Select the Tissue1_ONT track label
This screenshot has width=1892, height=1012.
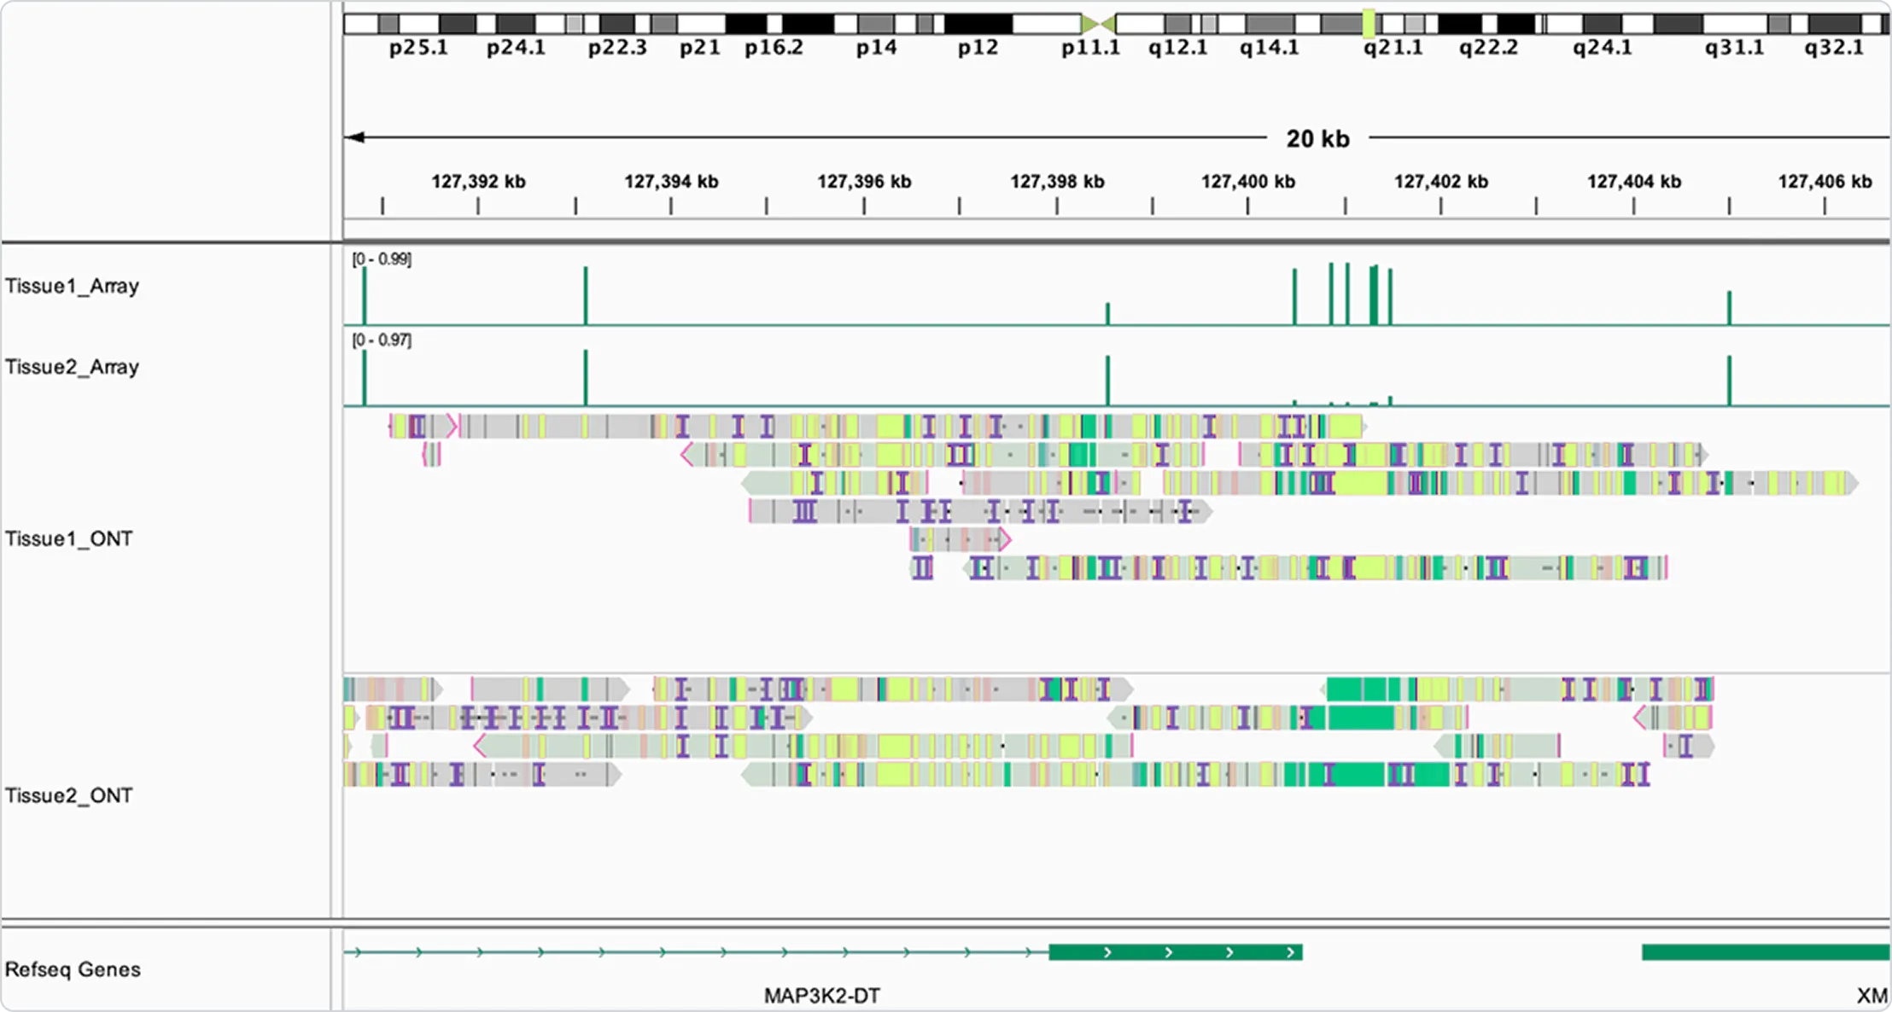[68, 538]
